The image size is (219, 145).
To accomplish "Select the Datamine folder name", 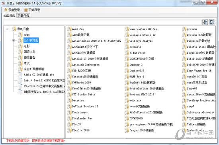I will (78, 101).
